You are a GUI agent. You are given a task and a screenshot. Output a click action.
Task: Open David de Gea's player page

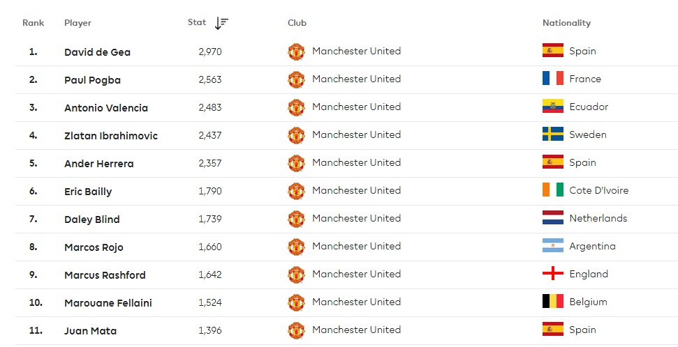pos(97,52)
